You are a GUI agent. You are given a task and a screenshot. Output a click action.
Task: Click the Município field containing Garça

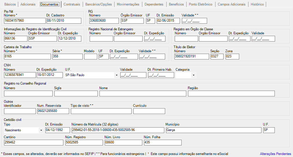click(x=213, y=130)
